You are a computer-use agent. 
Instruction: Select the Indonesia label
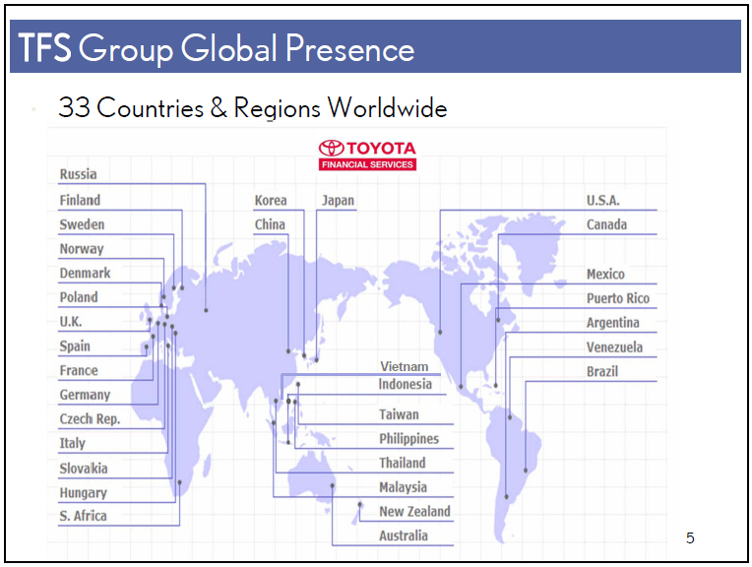(x=406, y=384)
